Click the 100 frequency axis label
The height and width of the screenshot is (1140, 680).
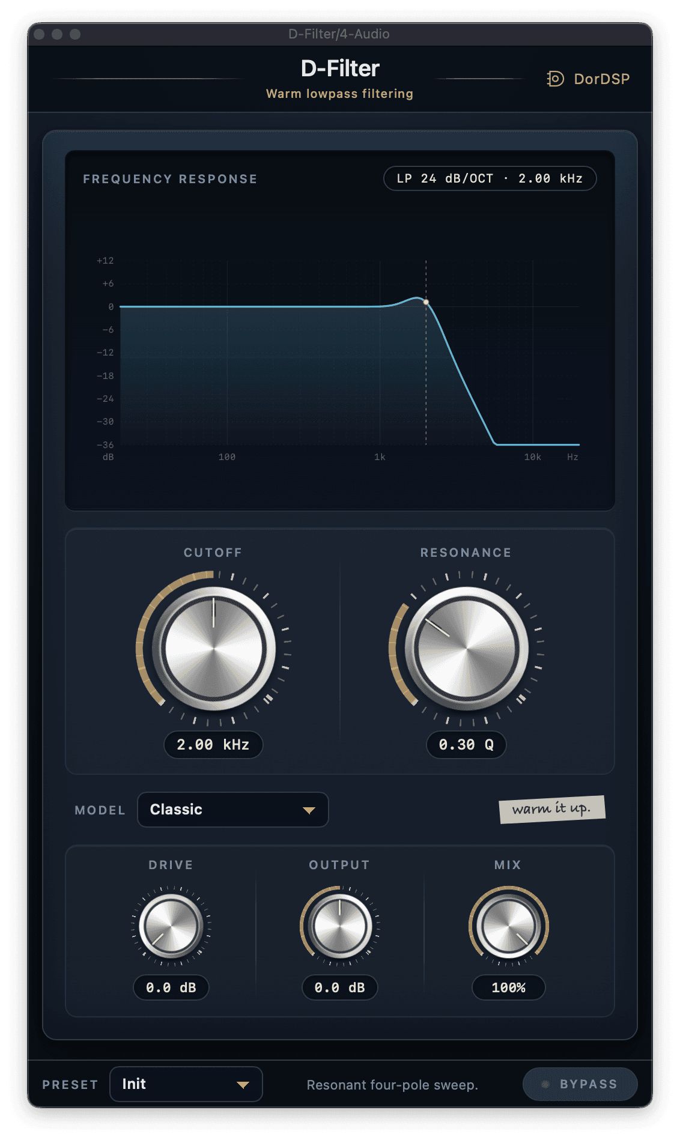pos(227,457)
